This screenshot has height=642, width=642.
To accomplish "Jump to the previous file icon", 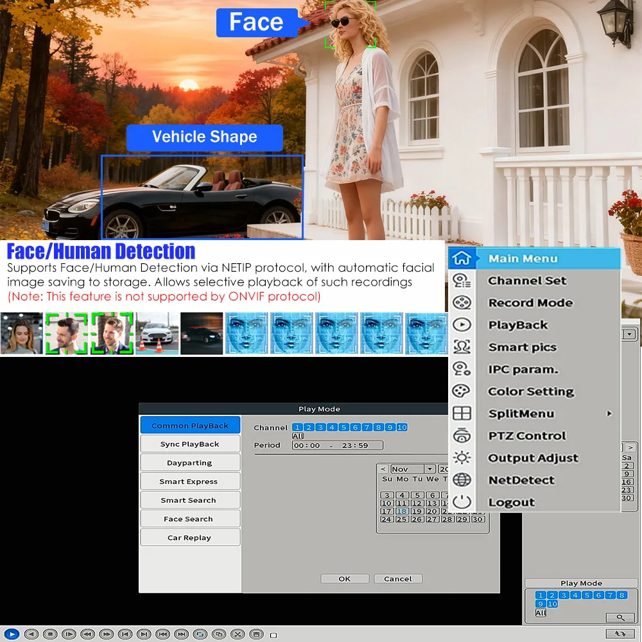I will coord(162,634).
